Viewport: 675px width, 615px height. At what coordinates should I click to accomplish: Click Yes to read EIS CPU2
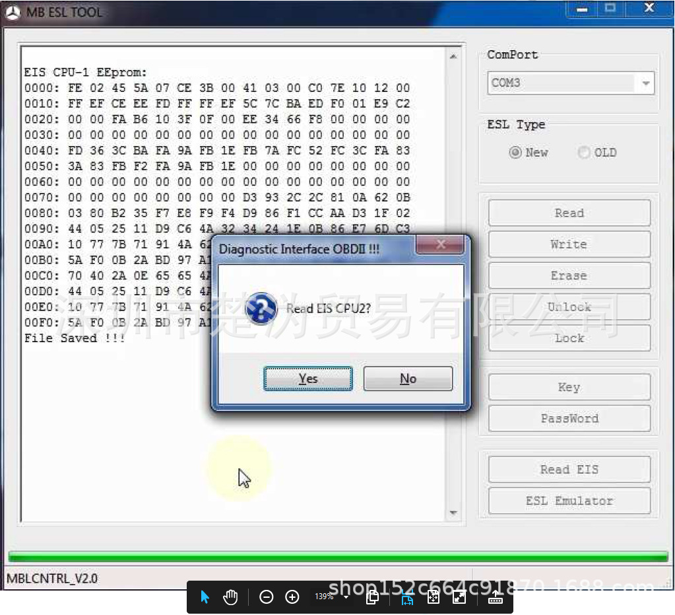click(308, 379)
